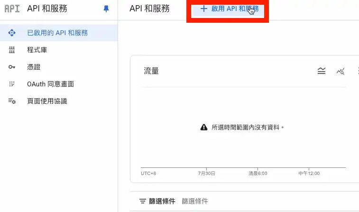Click the 憑證 key icon
The width and height of the screenshot is (359, 212).
click(x=12, y=67)
